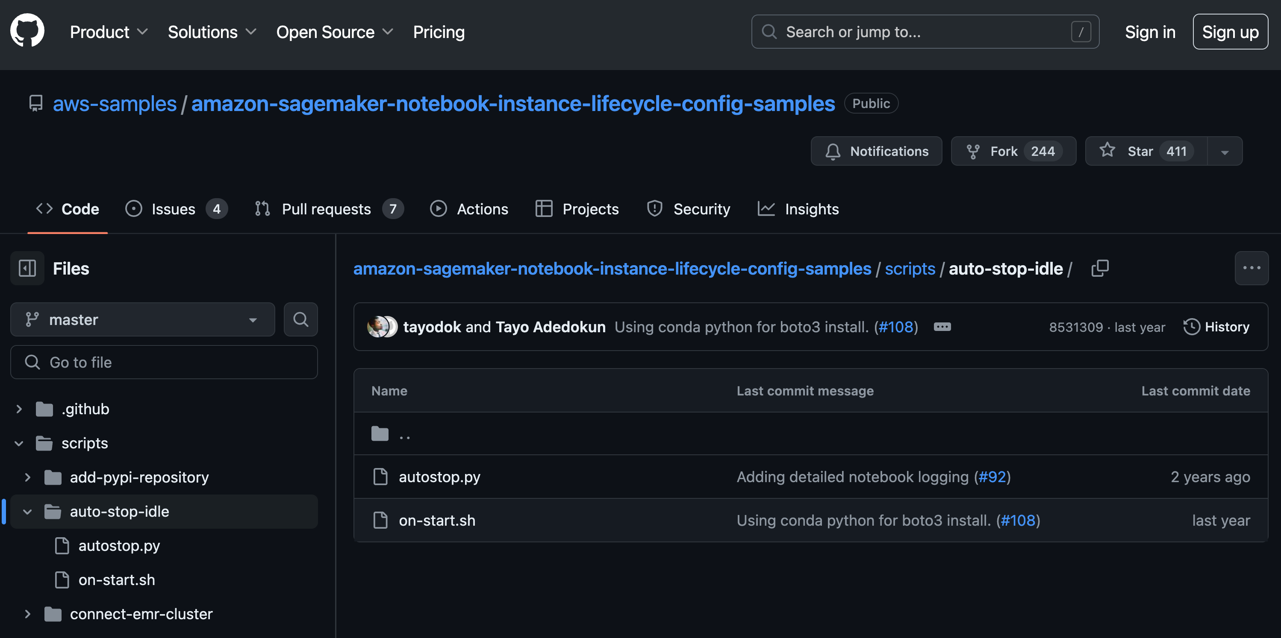Click the slash shortcut key hint in search
Viewport: 1281px width, 638px height.
pyautogui.click(x=1081, y=32)
